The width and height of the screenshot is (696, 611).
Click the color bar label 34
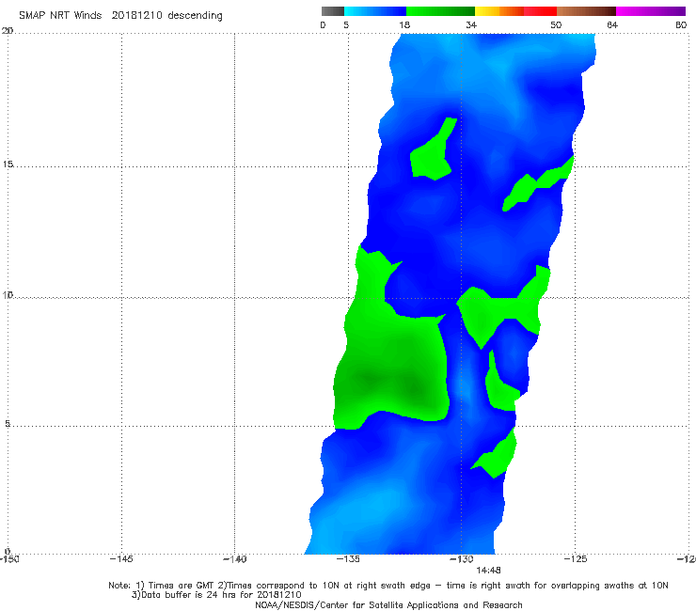471,24
